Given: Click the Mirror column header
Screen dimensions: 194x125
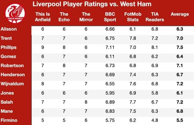Looking at the screenshot, I should [86, 17].
